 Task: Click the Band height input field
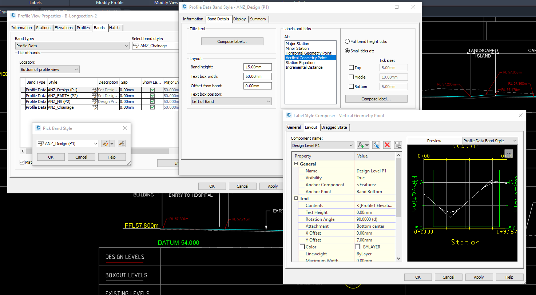(257, 67)
